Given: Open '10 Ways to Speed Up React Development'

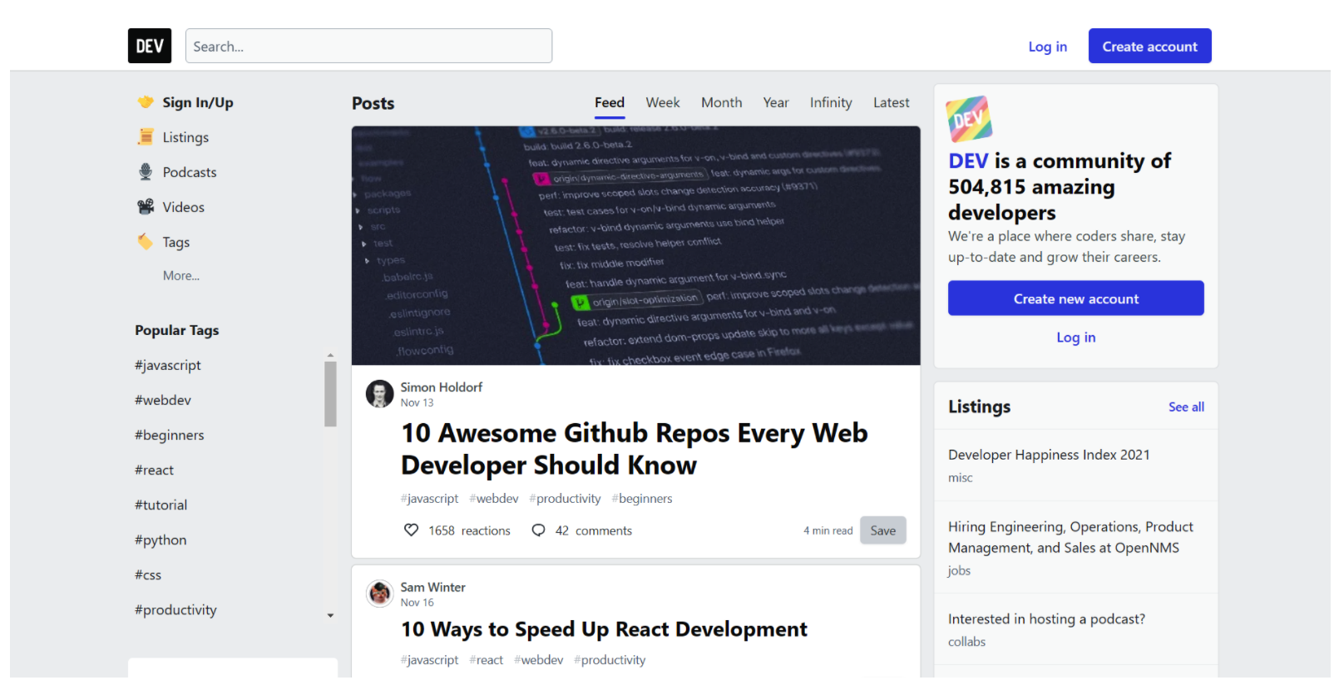Looking at the screenshot, I should [x=604, y=629].
